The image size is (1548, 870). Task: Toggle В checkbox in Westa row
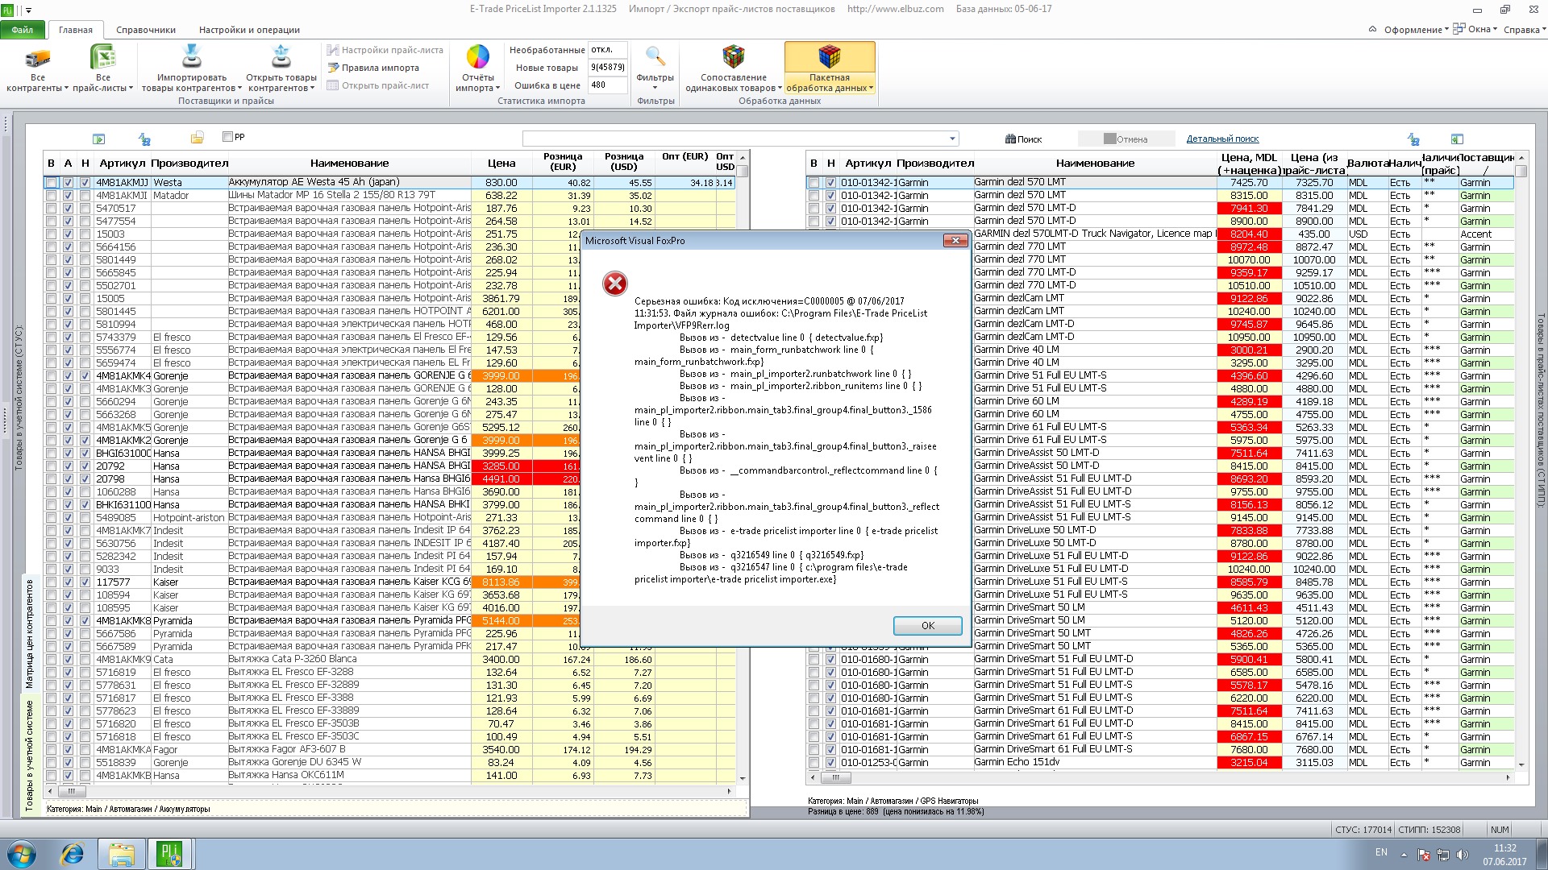click(x=51, y=183)
